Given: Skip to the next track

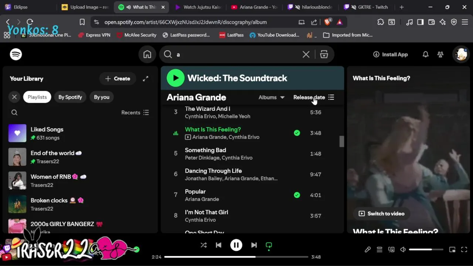Looking at the screenshot, I should point(254,245).
